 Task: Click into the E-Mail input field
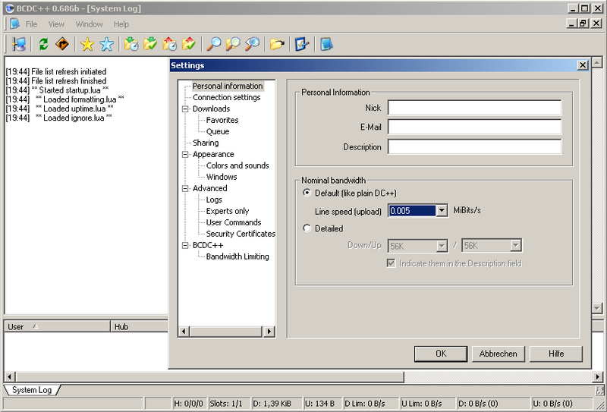[475, 127]
